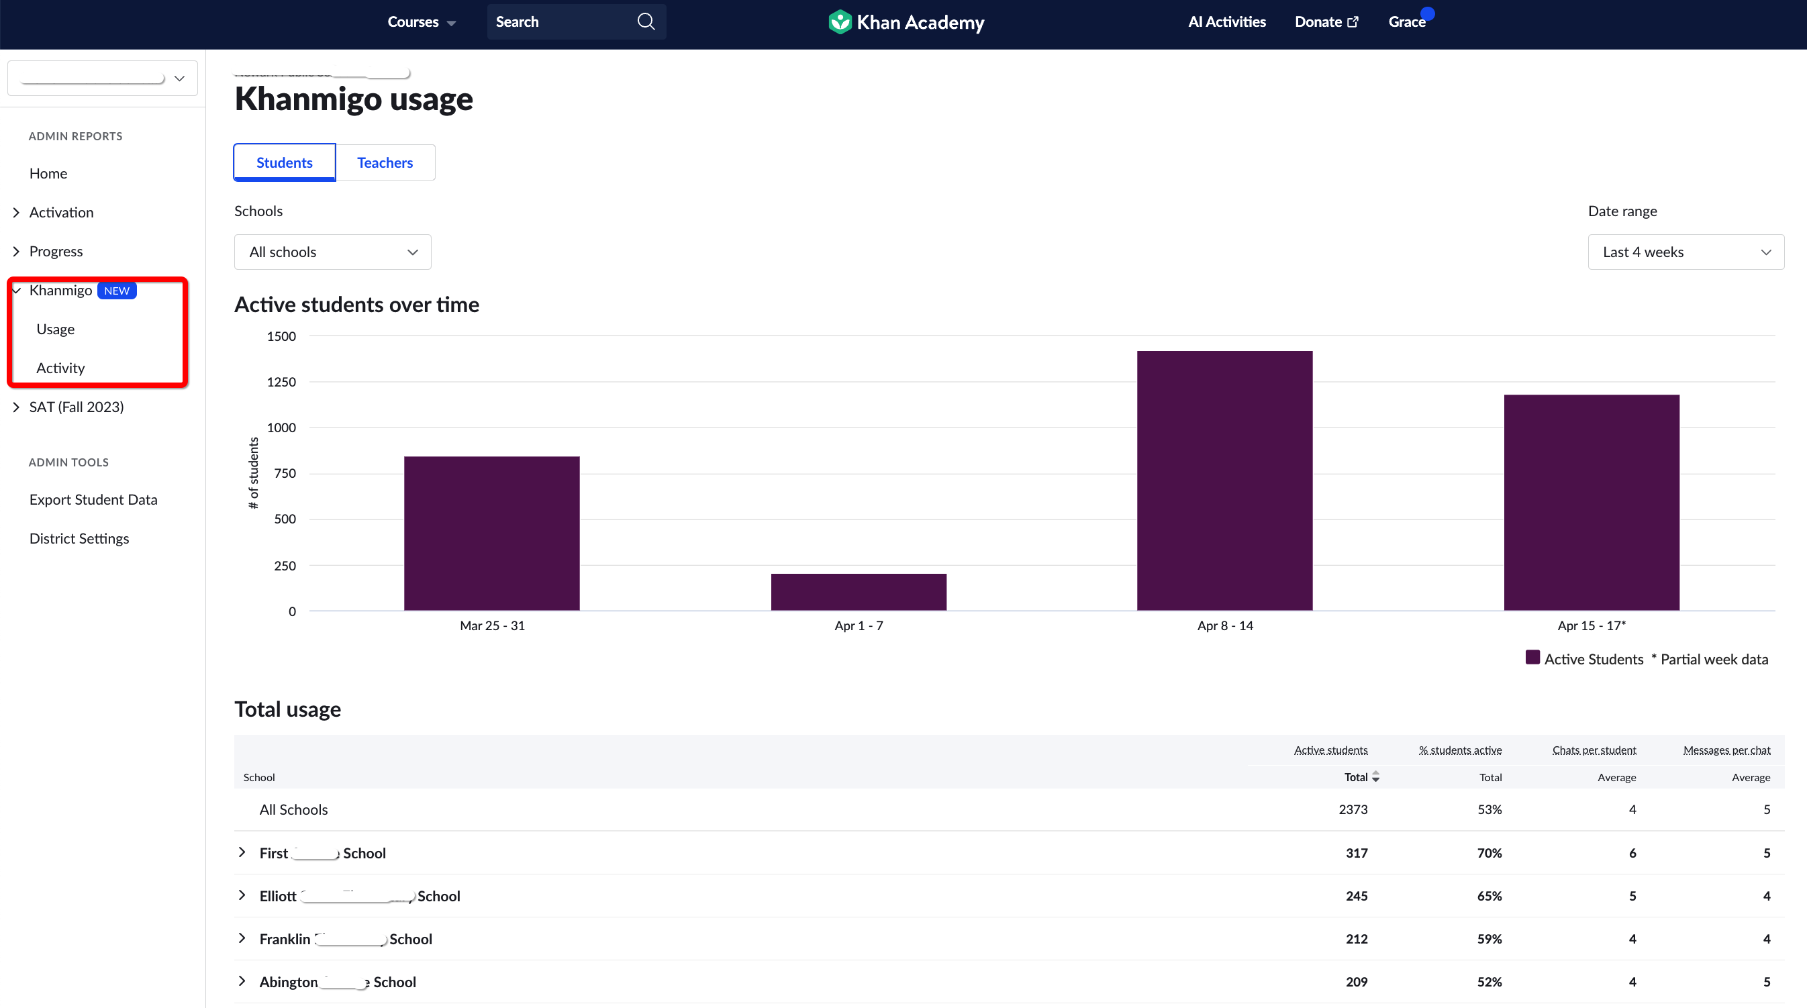Click the search magnifying glass icon
Screen dimensions: 1807x1008
645,21
